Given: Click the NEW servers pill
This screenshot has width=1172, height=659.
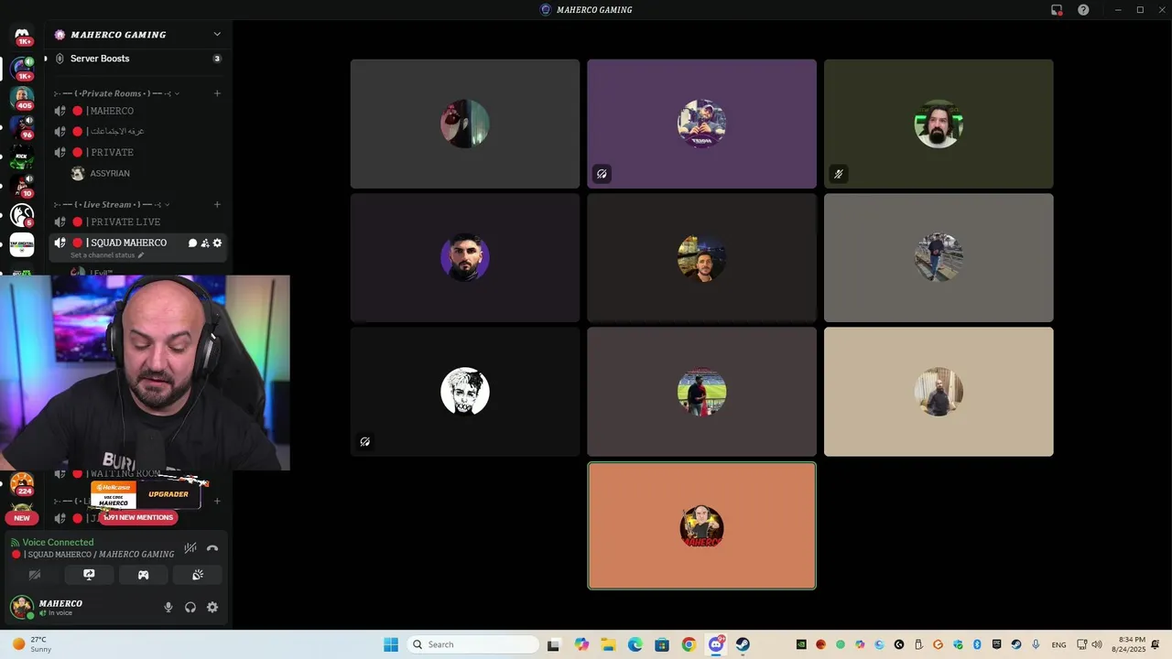Looking at the screenshot, I should pos(22,518).
